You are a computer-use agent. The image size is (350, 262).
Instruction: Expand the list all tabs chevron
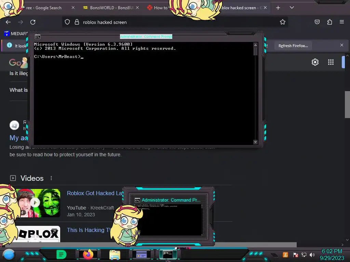(x=292, y=8)
